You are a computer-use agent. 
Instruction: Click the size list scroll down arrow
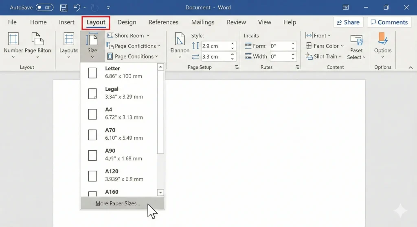tap(160, 192)
